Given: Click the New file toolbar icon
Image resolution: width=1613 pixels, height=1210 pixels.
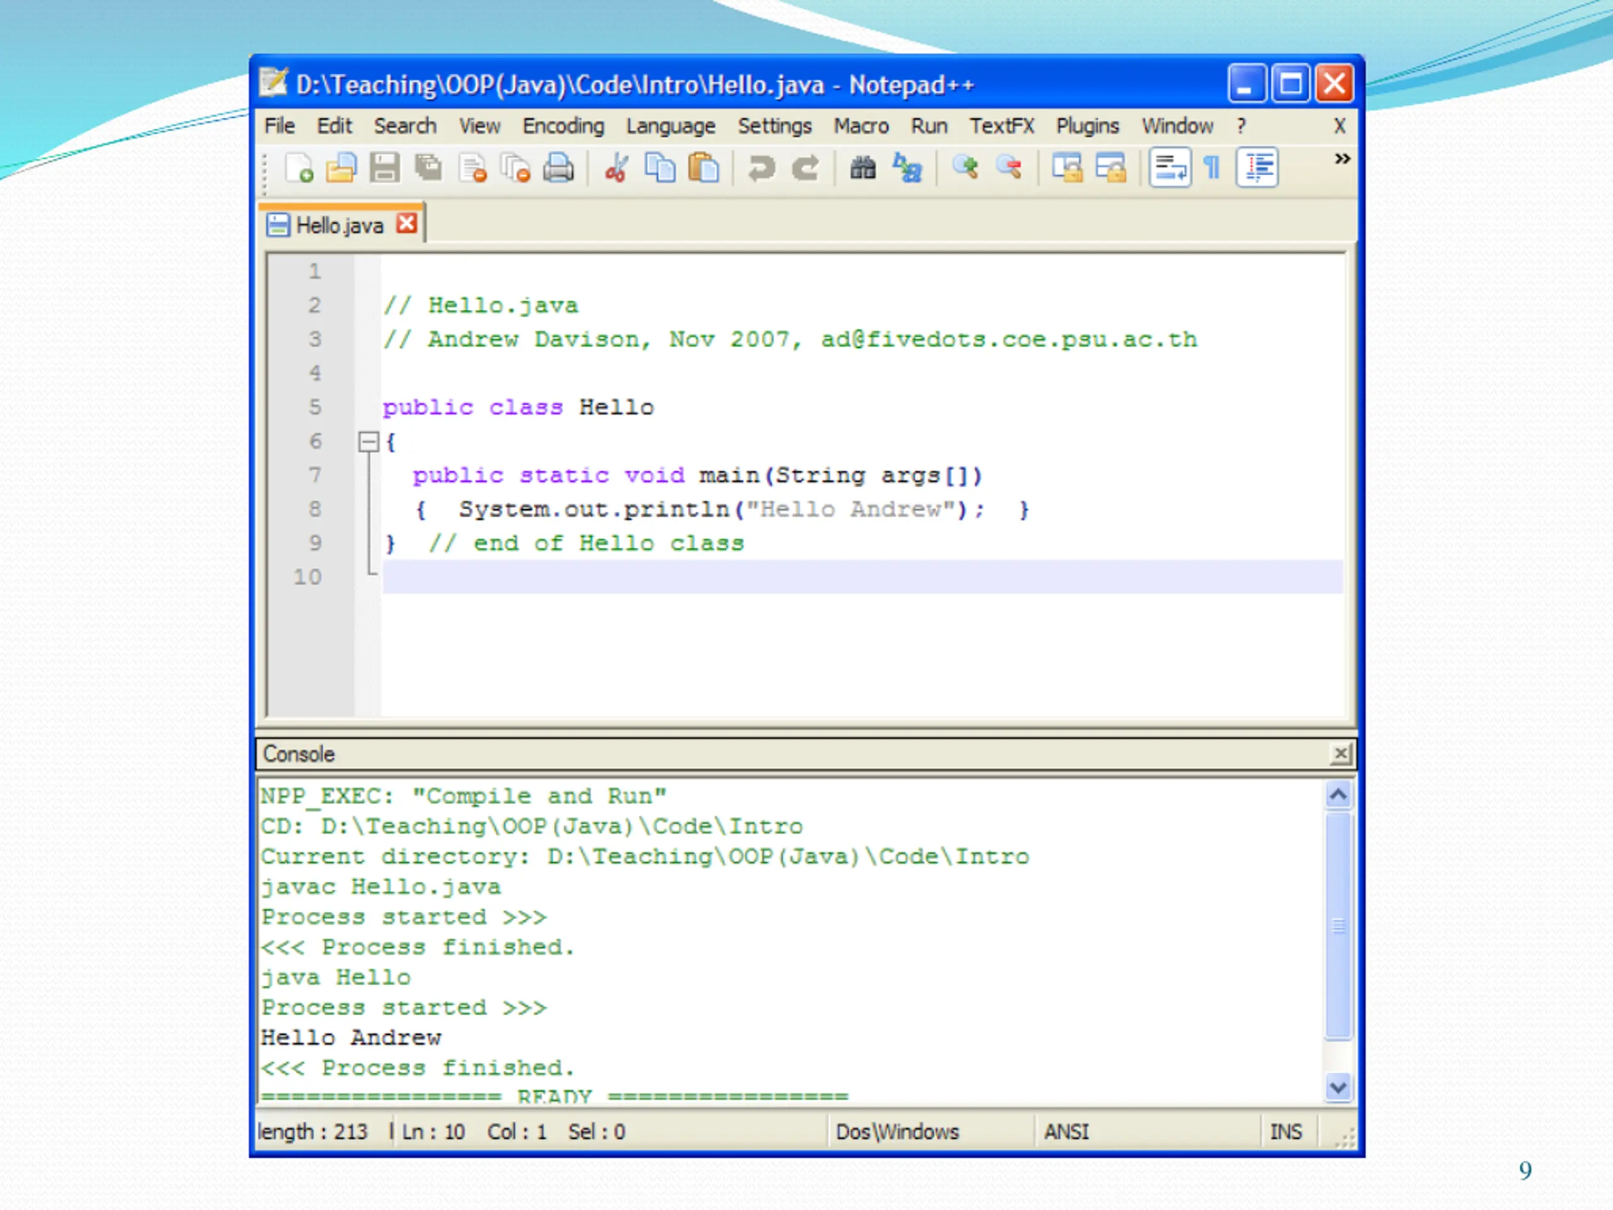Looking at the screenshot, I should (x=299, y=168).
